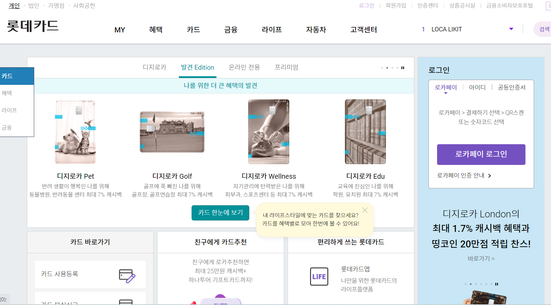This screenshot has width=551, height=305.
Task: Pause the card carousel autoplay
Action: click(403, 68)
